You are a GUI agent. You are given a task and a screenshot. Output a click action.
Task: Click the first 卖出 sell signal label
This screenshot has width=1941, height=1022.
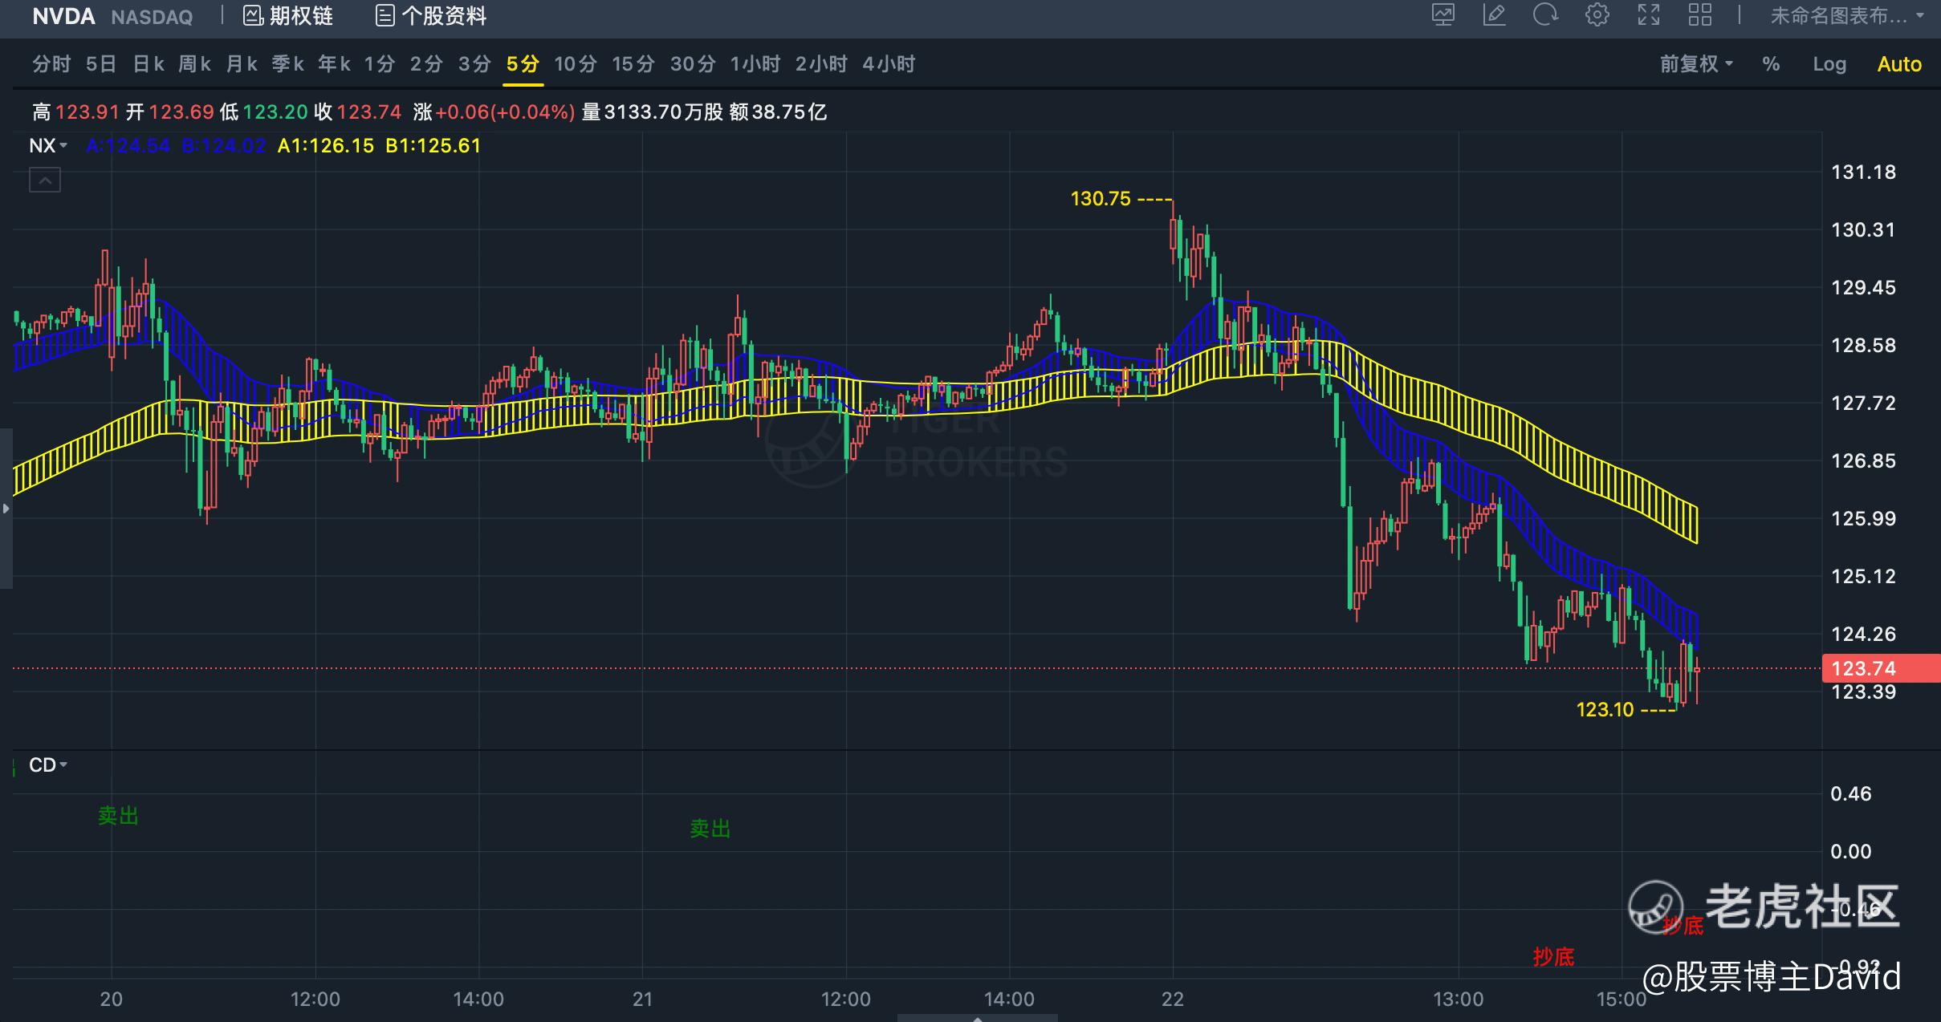(x=118, y=816)
